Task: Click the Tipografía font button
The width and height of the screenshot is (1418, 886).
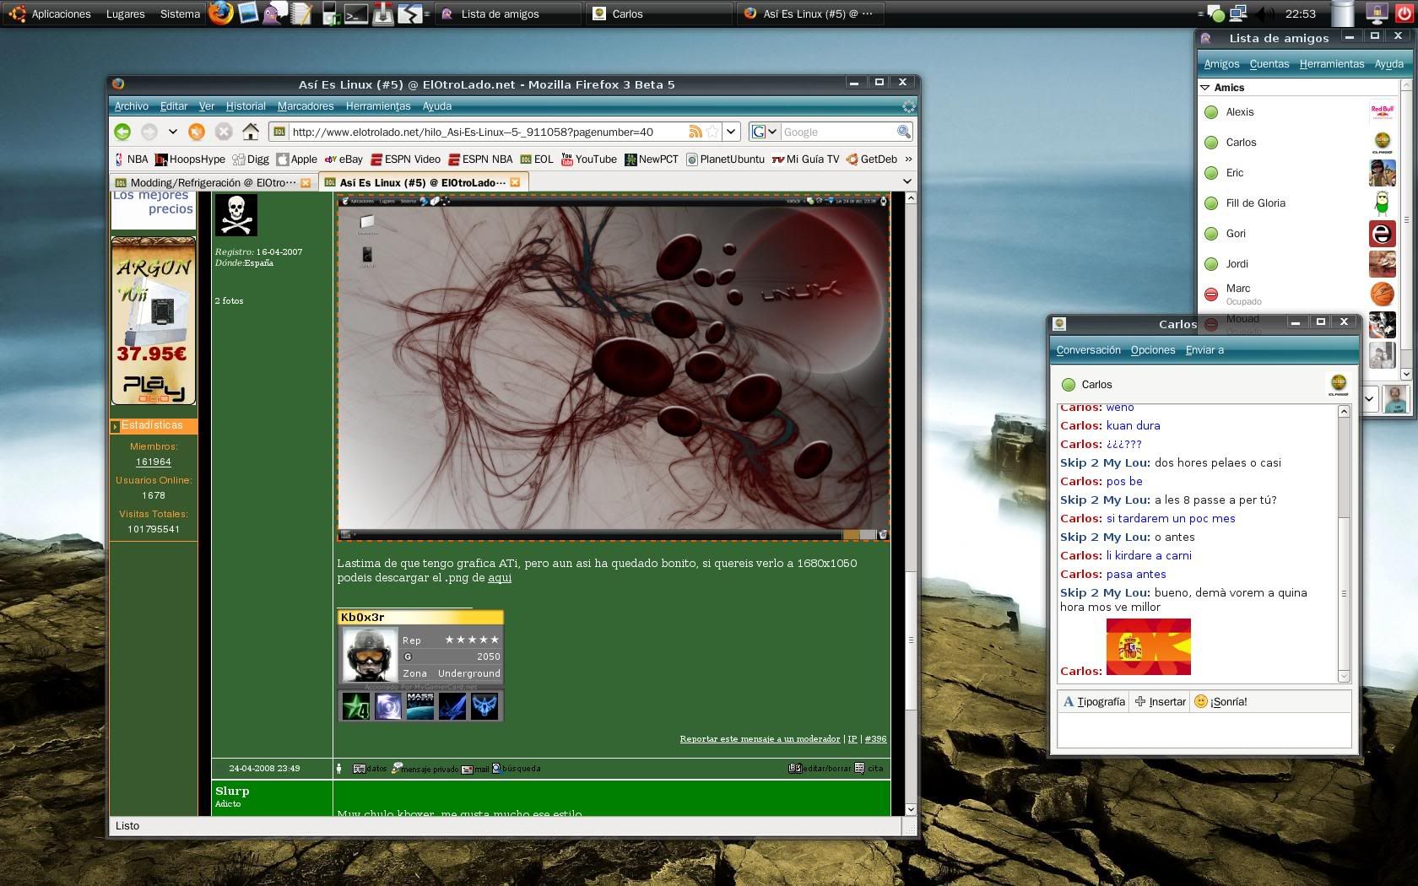Action: pos(1094,702)
